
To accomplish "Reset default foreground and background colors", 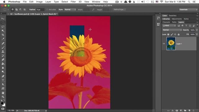I will 1,100.
